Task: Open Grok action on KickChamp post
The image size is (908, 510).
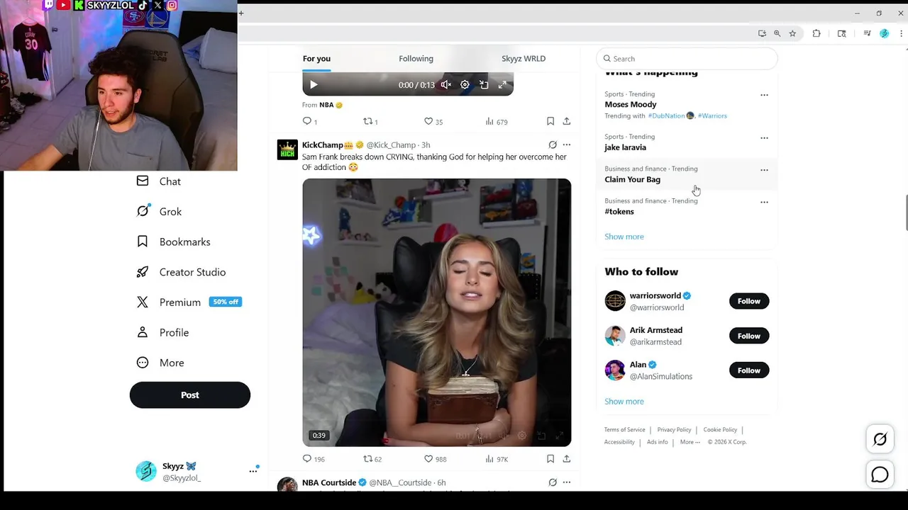Action: (553, 144)
